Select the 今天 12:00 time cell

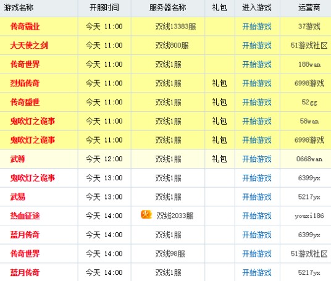(x=104, y=159)
